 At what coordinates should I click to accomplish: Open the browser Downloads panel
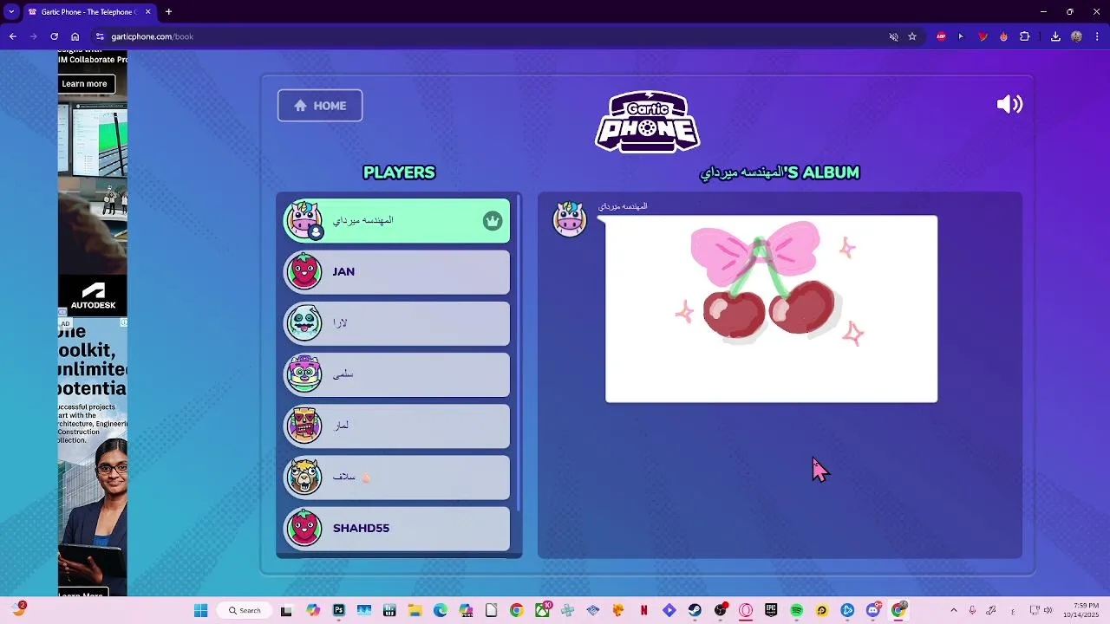coord(1055,36)
